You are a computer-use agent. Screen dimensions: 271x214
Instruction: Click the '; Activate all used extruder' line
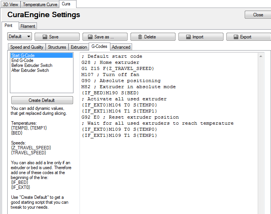click(124, 99)
